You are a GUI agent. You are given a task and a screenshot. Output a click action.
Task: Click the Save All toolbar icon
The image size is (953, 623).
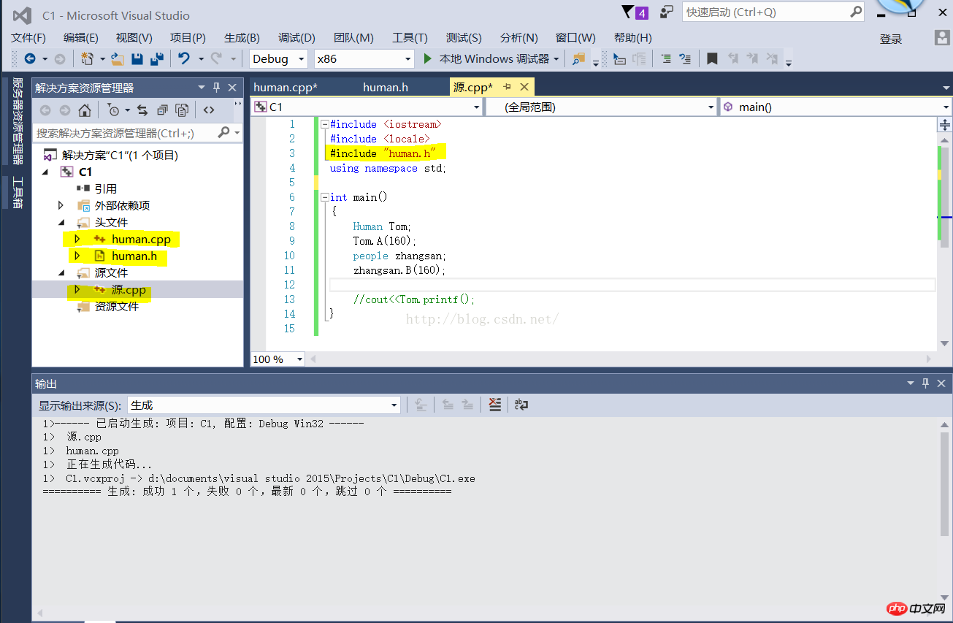[x=156, y=58]
